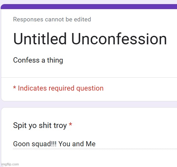
Task: Click the word Untitled in the title
Action: tap(40, 39)
